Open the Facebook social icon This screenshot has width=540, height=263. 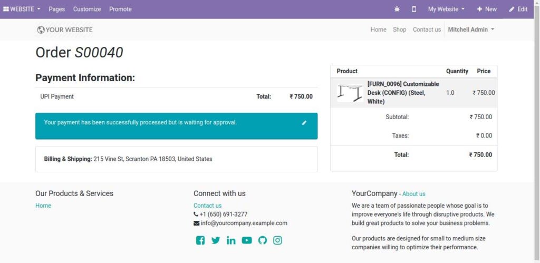click(x=200, y=240)
